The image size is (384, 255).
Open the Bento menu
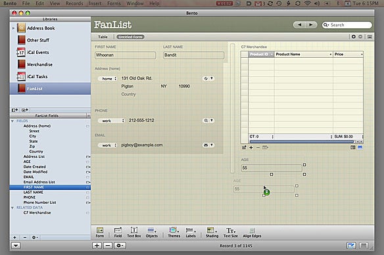10,3
